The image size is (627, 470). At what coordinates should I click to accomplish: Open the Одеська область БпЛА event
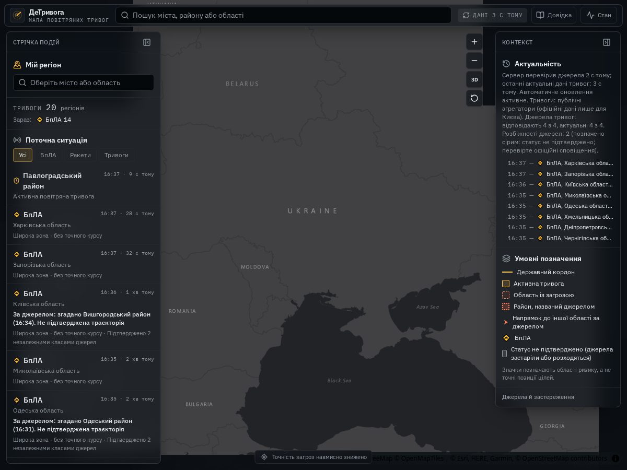[x=84, y=424]
